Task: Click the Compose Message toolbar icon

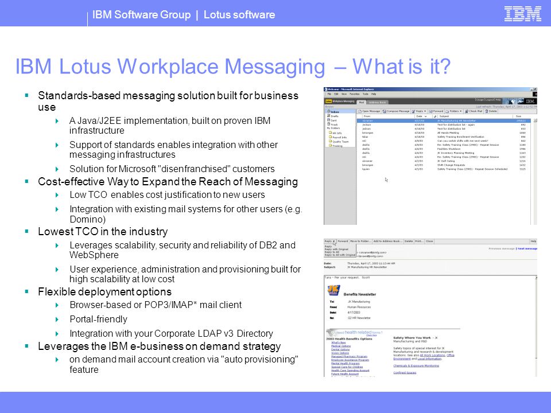Action: click(x=385, y=111)
